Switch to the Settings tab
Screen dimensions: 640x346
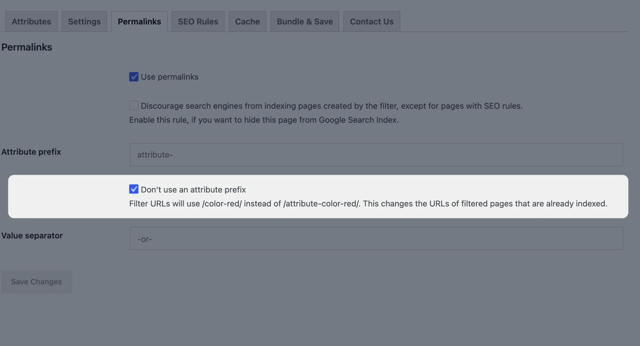(x=85, y=22)
